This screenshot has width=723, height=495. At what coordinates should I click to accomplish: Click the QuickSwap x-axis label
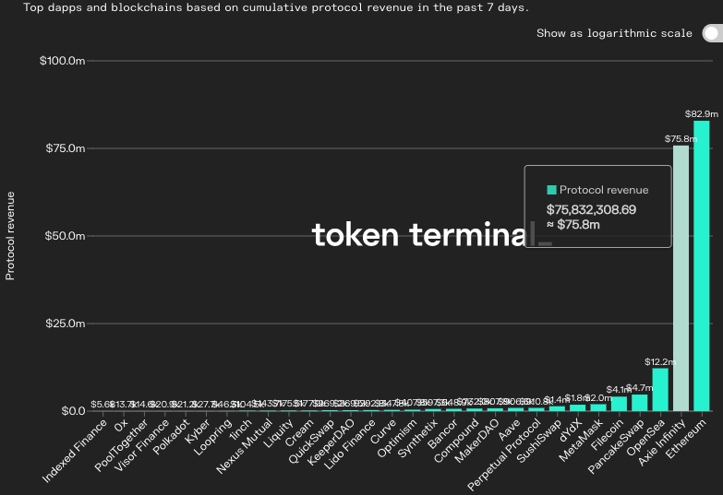click(x=311, y=442)
